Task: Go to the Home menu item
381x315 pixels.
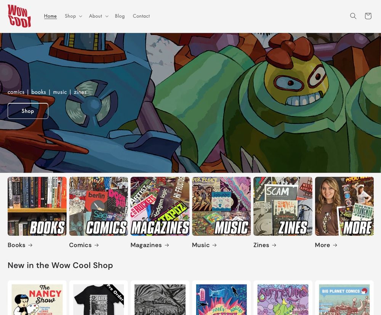Action: point(50,16)
